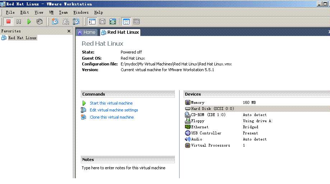Take a snapshot with the snapshot toolbar icon
This screenshot has width=330, height=184.
point(55,22)
